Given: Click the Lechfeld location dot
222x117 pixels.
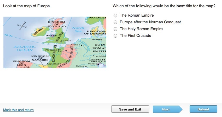Looking at the screenshot, I should (x=94, y=56).
